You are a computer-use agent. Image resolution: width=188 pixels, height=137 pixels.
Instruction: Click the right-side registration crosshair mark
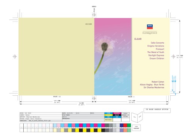point(173,57)
